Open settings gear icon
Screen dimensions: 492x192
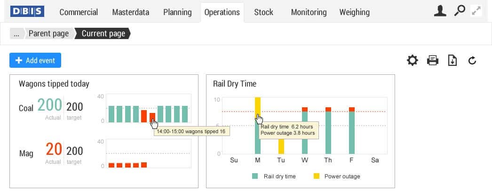[x=413, y=60]
